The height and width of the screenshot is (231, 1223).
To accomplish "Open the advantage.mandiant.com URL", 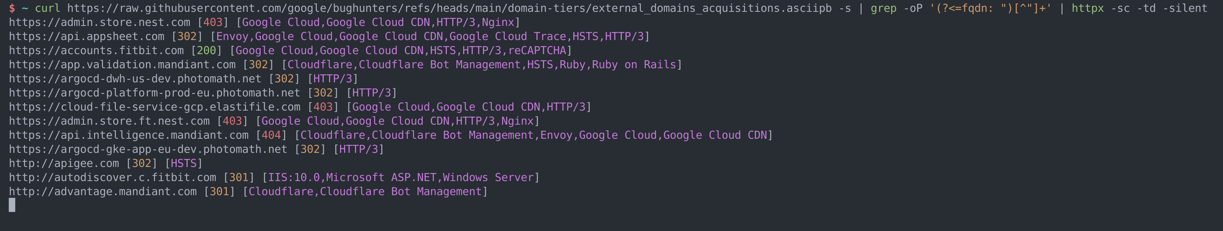I will click(x=103, y=192).
